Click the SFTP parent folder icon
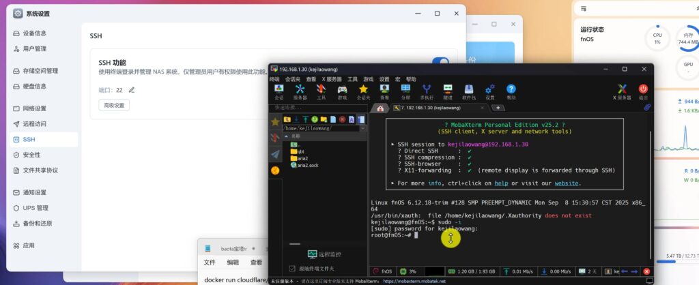Screen dimensions: 699x285 (x=287, y=119)
